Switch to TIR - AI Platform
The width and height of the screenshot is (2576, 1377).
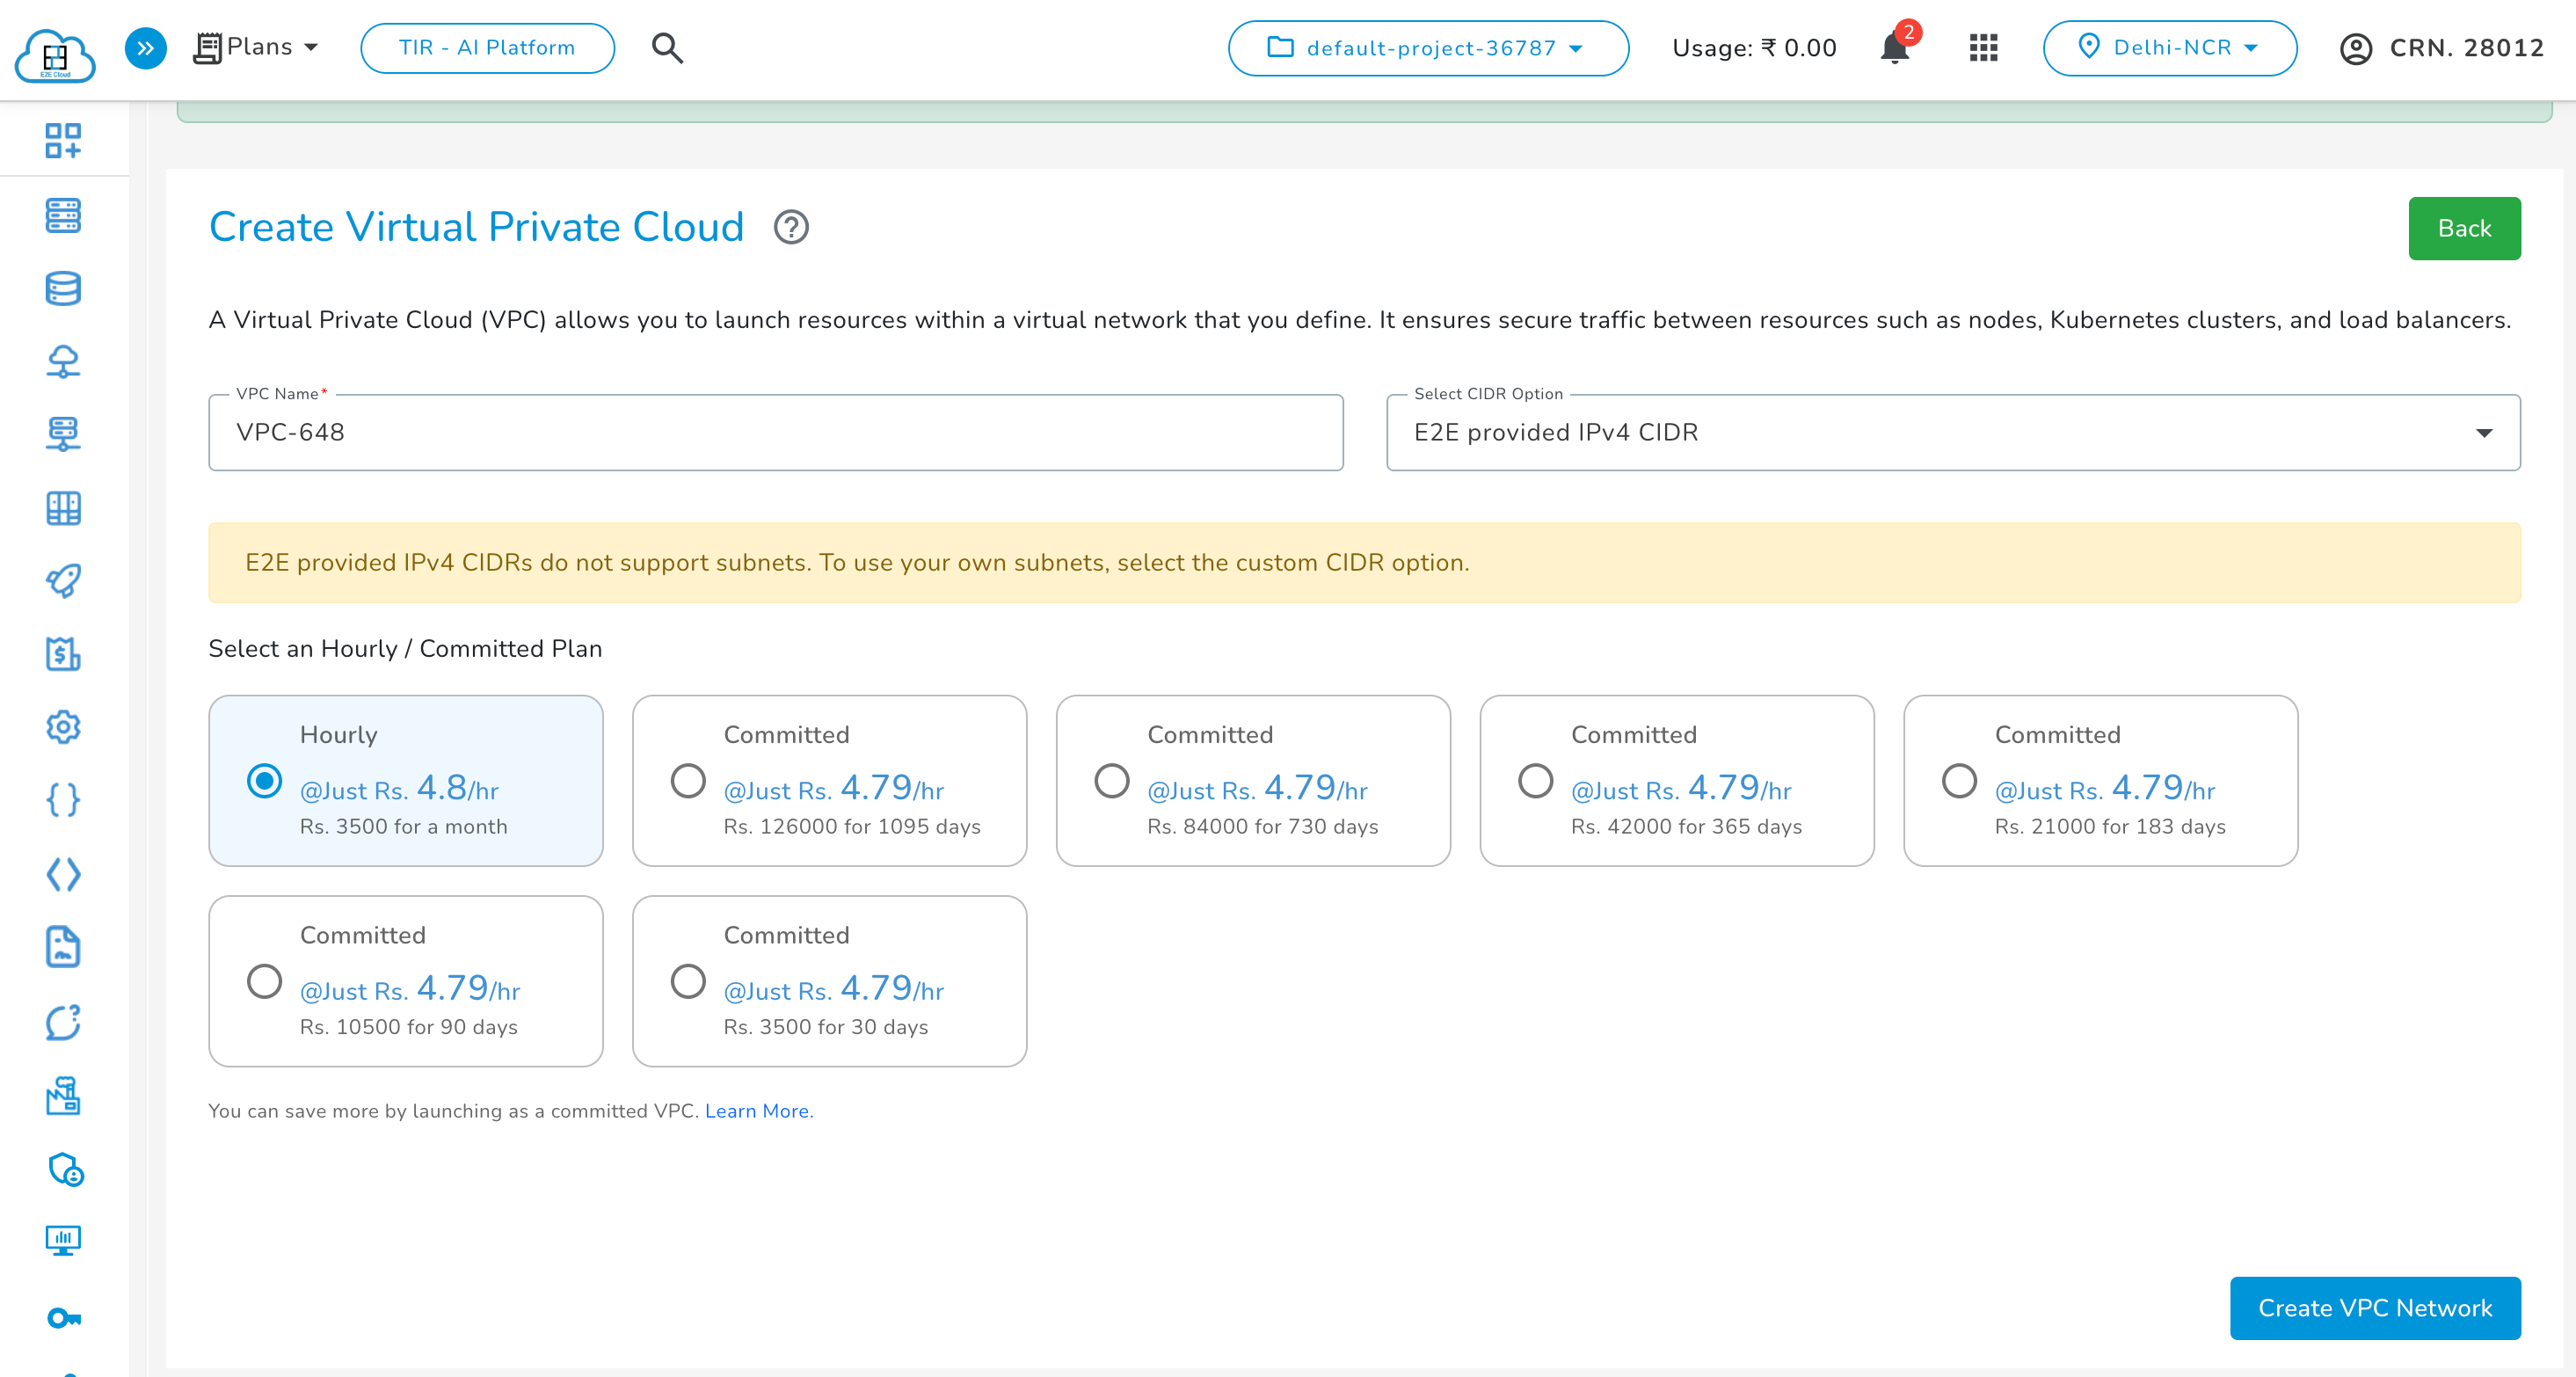(x=487, y=47)
